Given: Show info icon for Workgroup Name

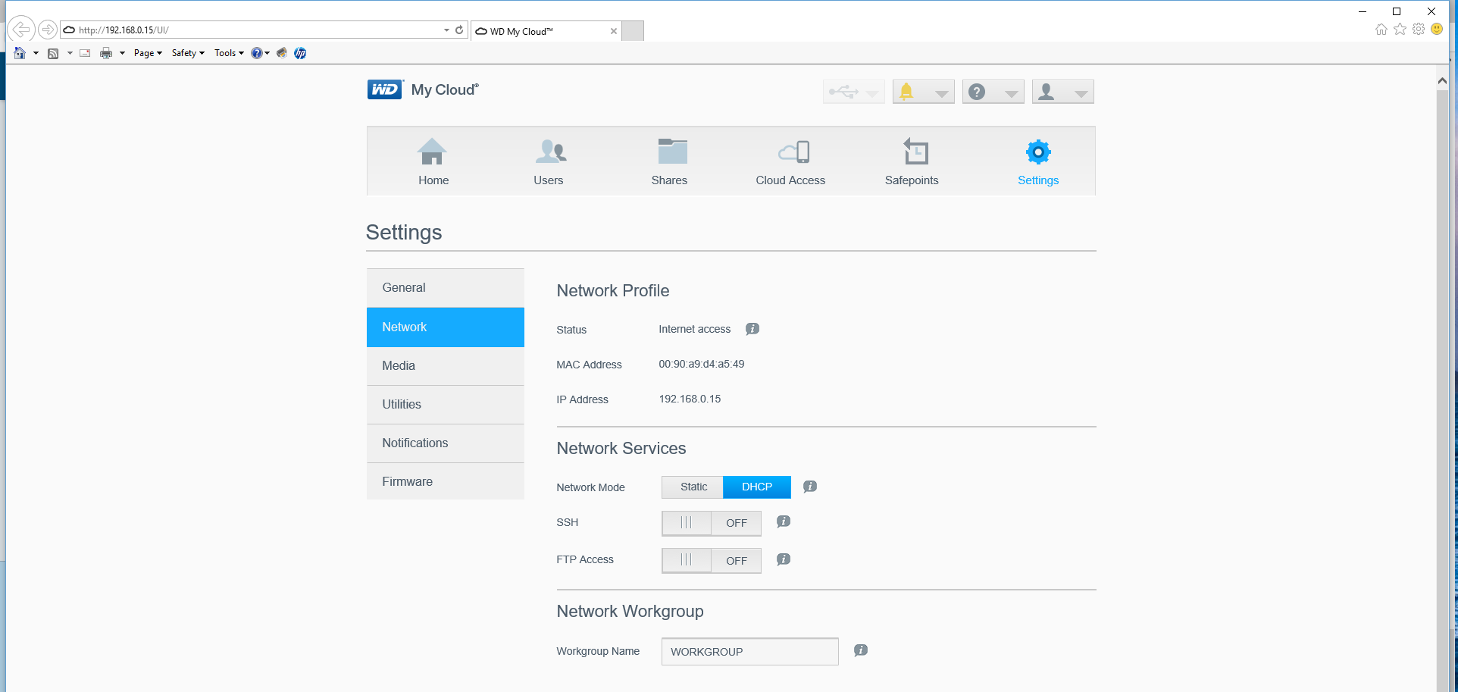Looking at the screenshot, I should tap(861, 650).
